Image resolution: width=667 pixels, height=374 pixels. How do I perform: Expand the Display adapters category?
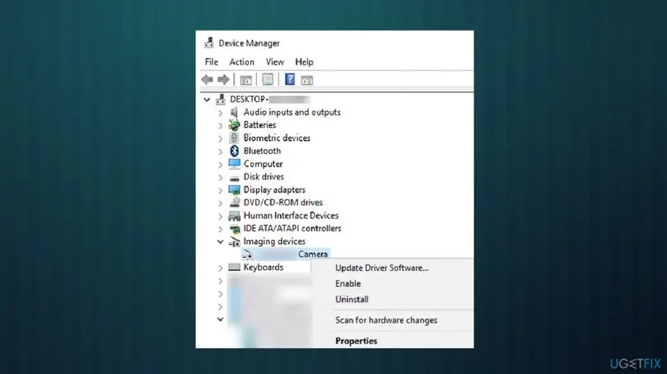(x=220, y=190)
